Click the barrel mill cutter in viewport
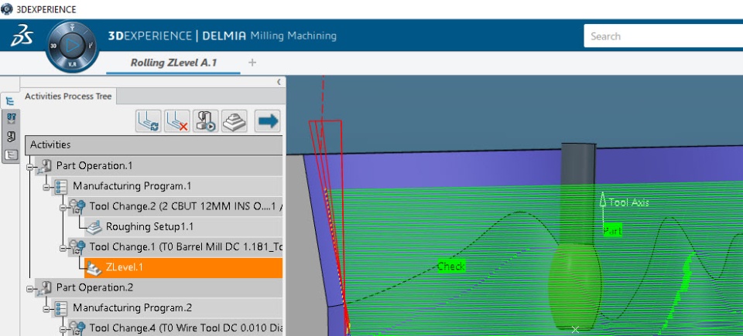Image resolution: width=743 pixels, height=336 pixels. 575,287
